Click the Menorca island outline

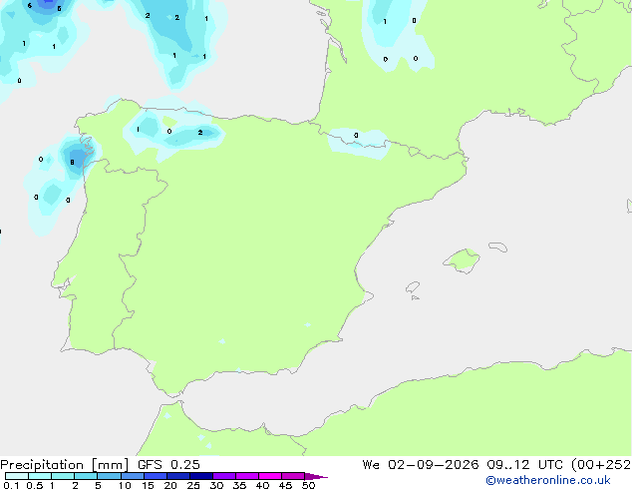tap(498, 246)
